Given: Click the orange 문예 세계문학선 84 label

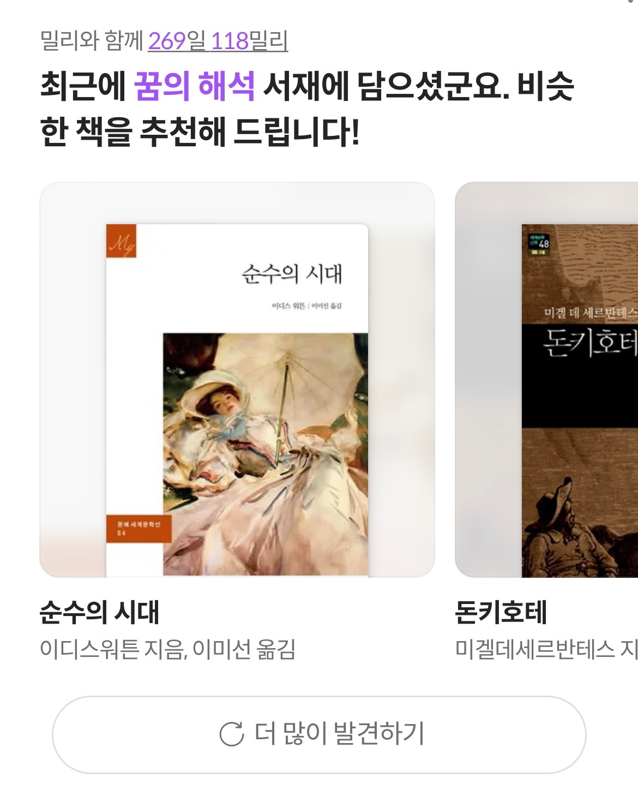Looking at the screenshot, I should [139, 528].
